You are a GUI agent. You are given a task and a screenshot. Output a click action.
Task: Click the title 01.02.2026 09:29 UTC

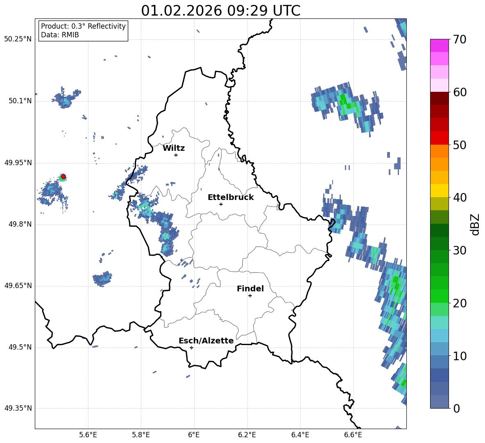pyautogui.click(x=220, y=11)
